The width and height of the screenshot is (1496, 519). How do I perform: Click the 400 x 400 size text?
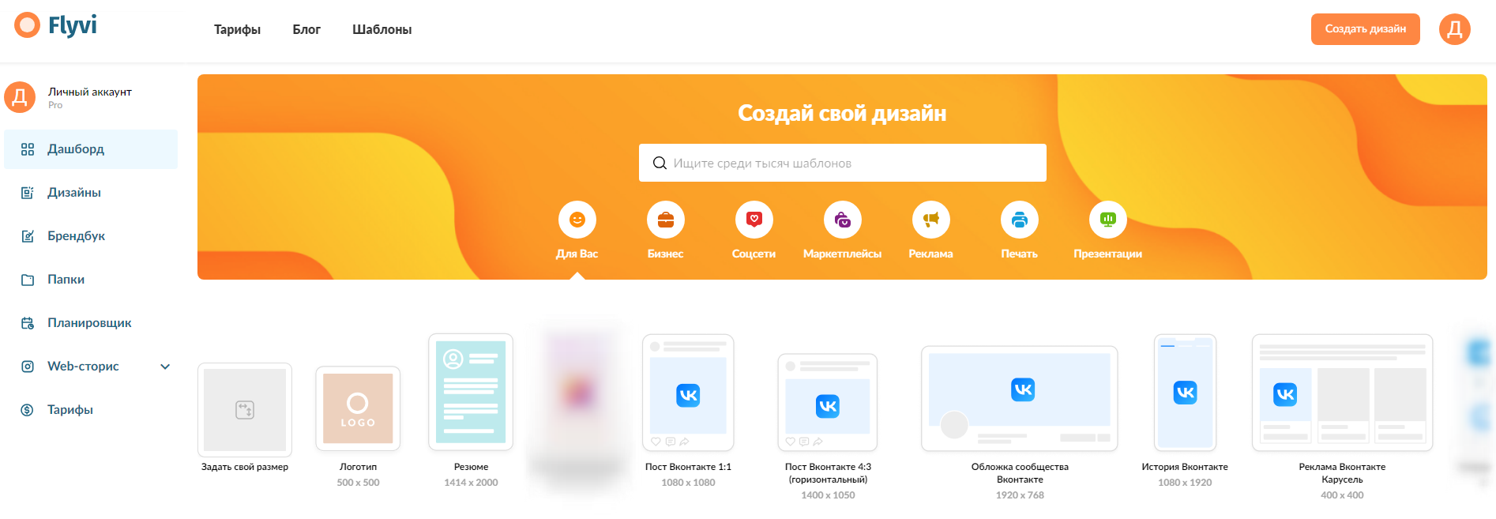pos(1342,495)
